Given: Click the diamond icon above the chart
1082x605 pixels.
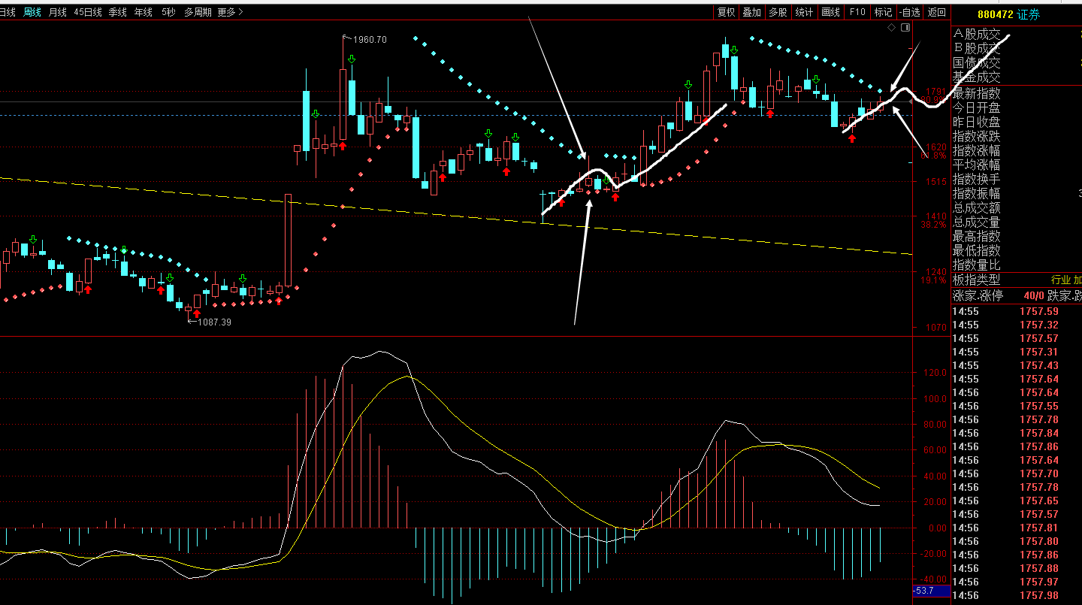Looking at the screenshot, I should click(x=892, y=28).
